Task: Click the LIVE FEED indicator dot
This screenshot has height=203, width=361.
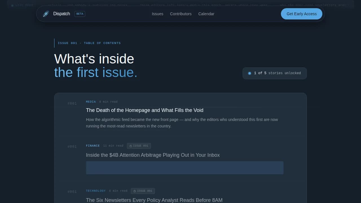Action: click(x=12, y=5)
